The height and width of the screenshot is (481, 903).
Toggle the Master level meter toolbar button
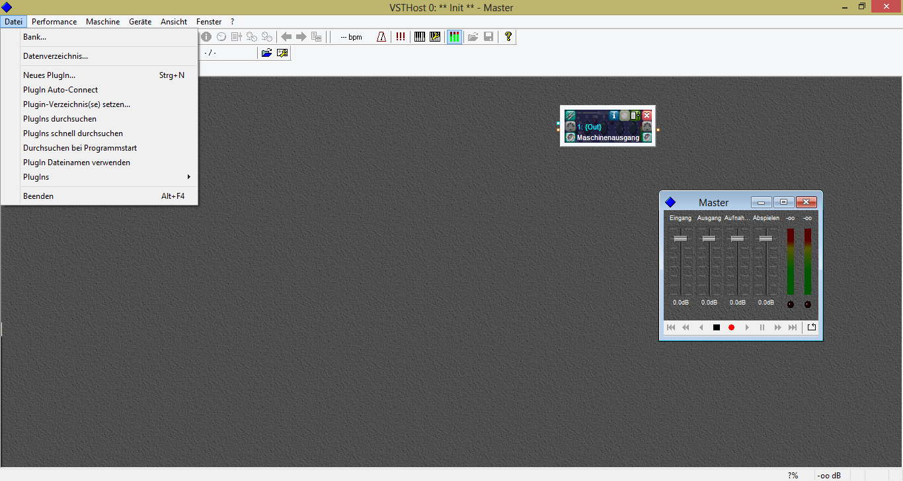tap(454, 37)
